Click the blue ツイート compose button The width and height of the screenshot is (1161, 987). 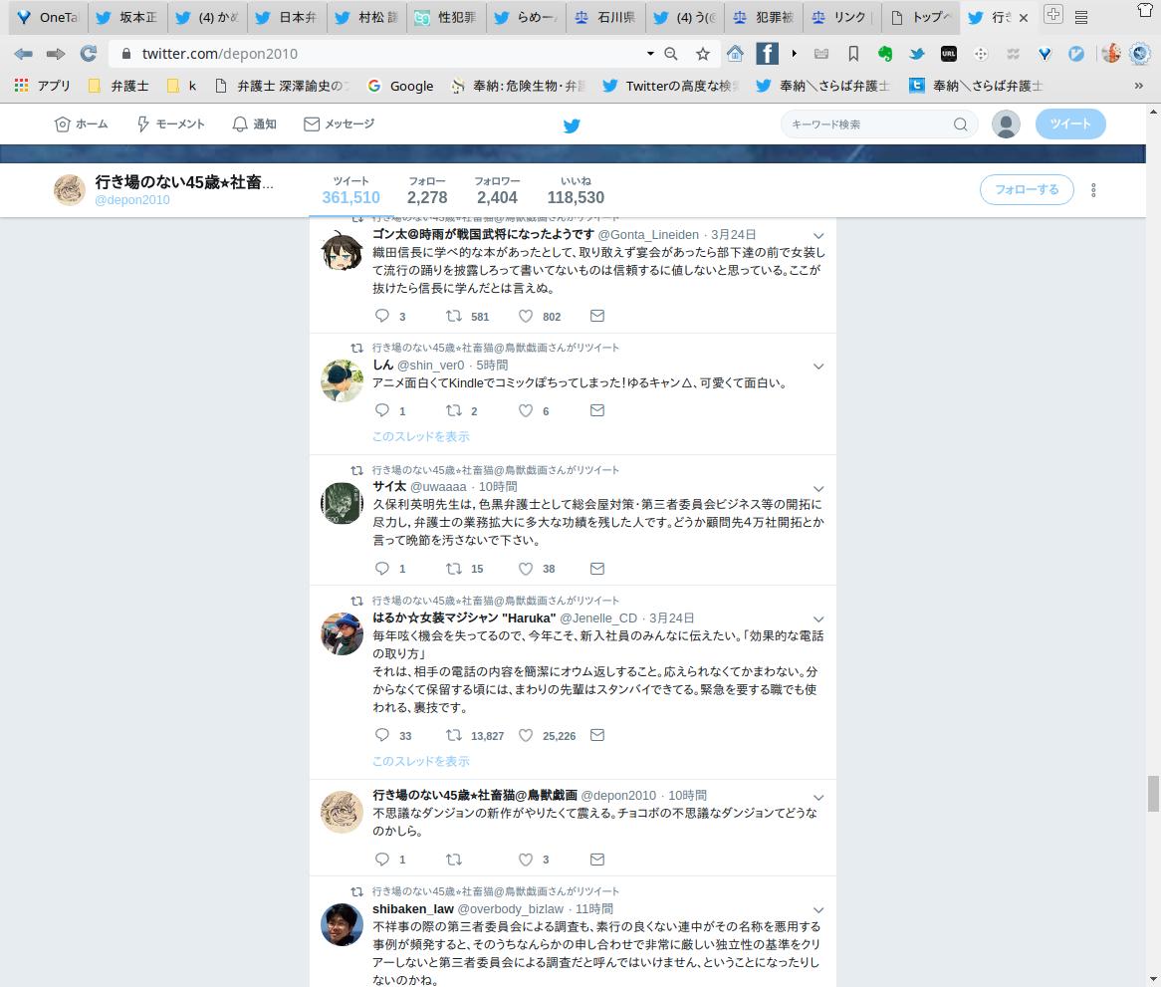coord(1070,123)
